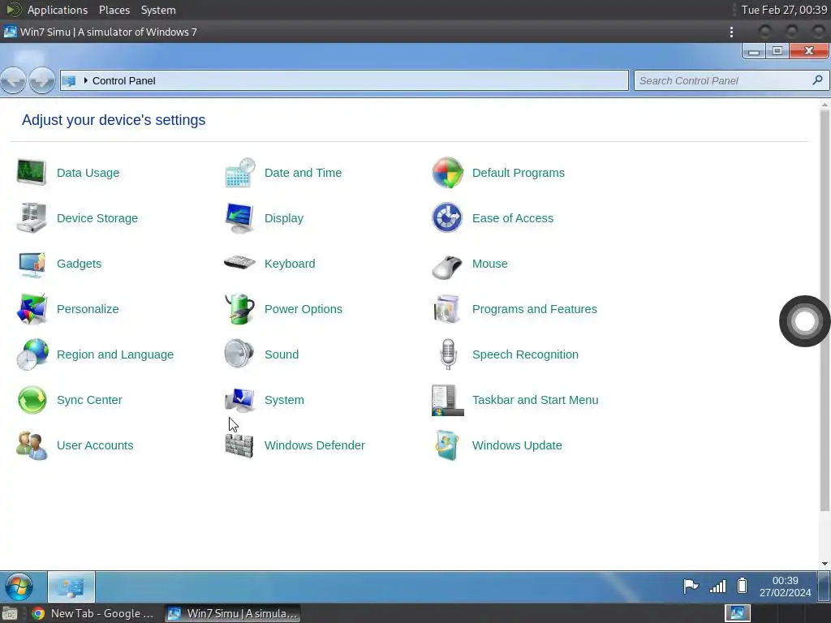
Task: Open the Speech Recognition microphone icon
Action: (448, 355)
